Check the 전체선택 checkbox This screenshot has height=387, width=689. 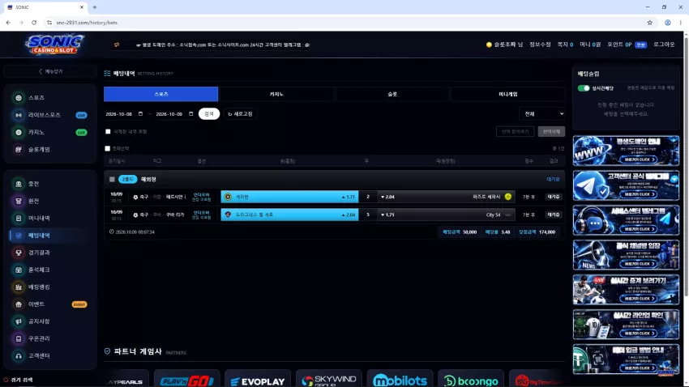[108, 148]
